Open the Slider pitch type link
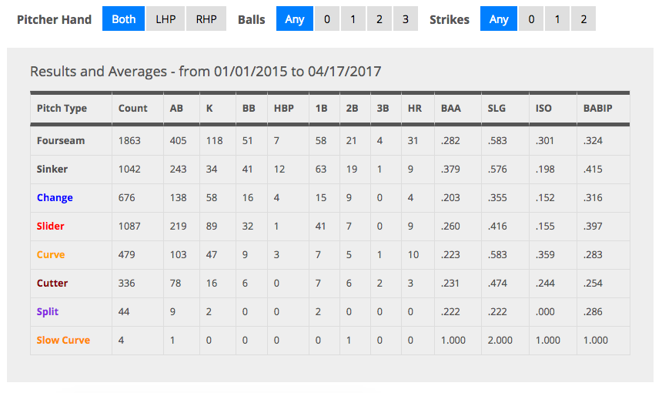 click(x=50, y=226)
